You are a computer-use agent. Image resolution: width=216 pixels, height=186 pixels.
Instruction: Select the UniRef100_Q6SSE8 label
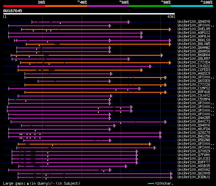pyautogui.click(x=194, y=81)
